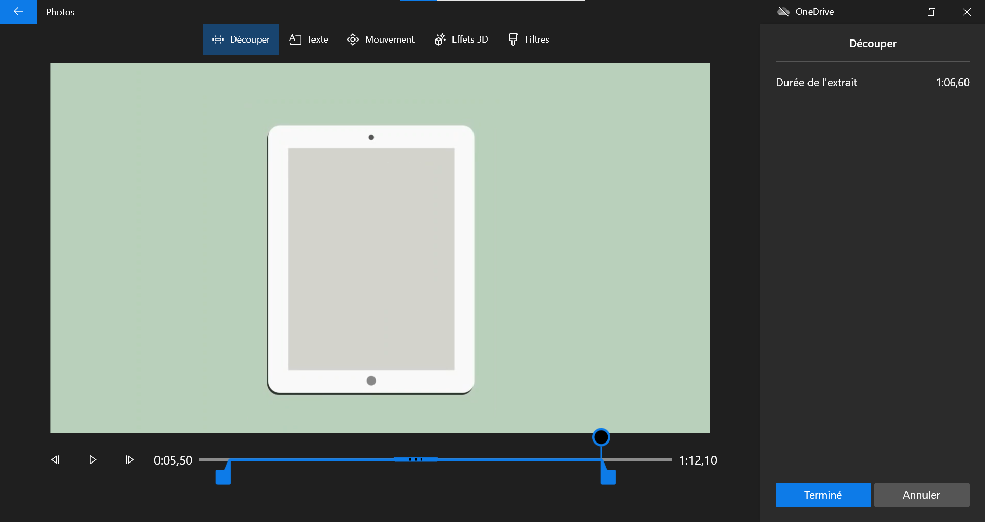Go back using the arrow button
This screenshot has height=522, width=985.
(x=18, y=12)
